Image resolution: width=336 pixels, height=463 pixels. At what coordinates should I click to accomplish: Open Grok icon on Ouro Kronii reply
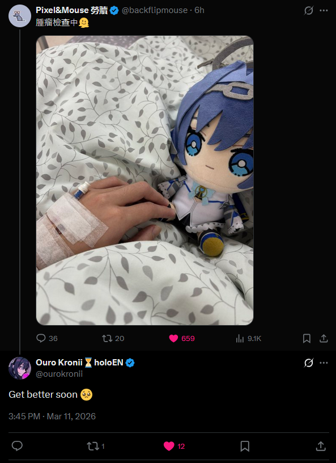[309, 363]
